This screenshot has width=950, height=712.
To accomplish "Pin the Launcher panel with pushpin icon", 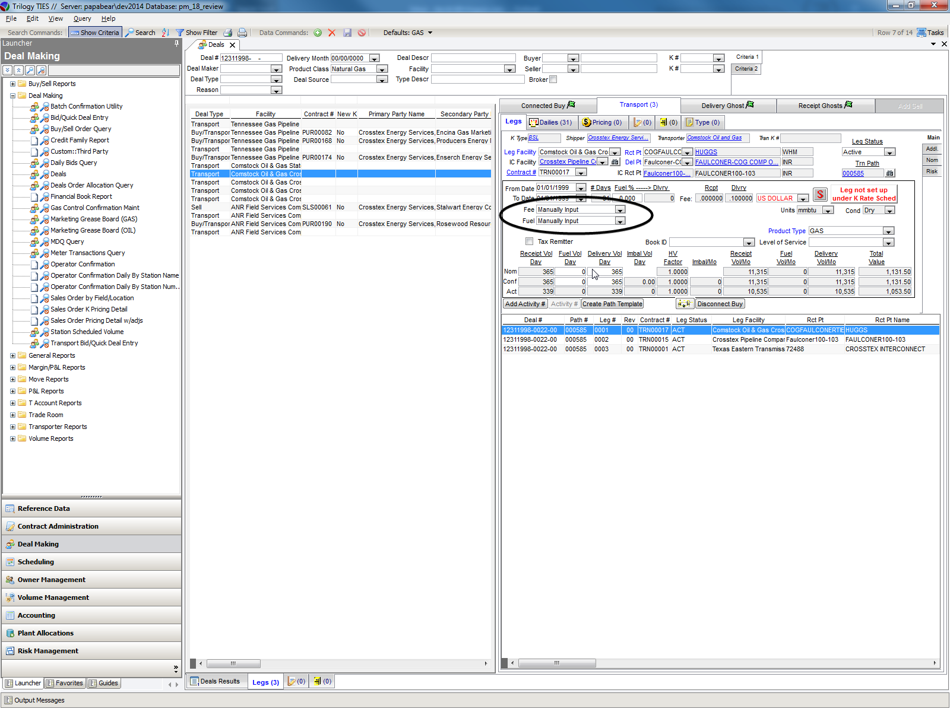I will [x=176, y=43].
